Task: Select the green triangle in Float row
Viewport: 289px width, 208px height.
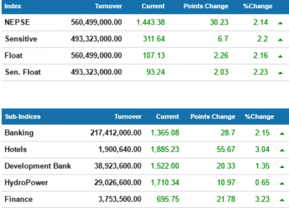Action: pos(280,57)
